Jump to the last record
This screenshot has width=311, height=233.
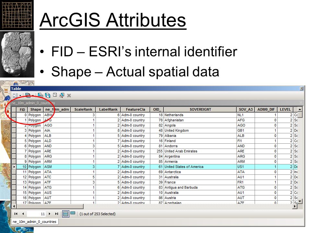tap(57, 214)
